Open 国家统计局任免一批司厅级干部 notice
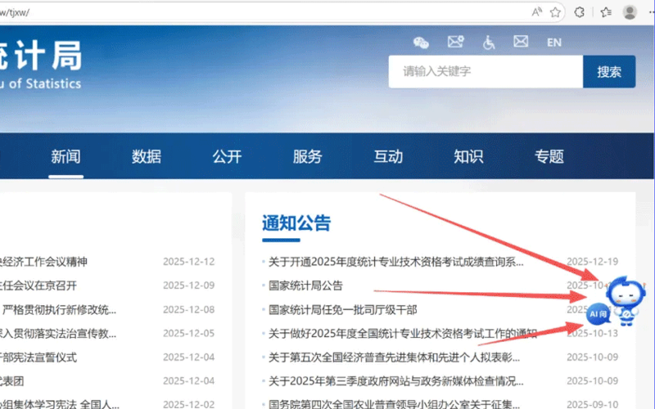The height and width of the screenshot is (409, 655). pyautogui.click(x=342, y=310)
